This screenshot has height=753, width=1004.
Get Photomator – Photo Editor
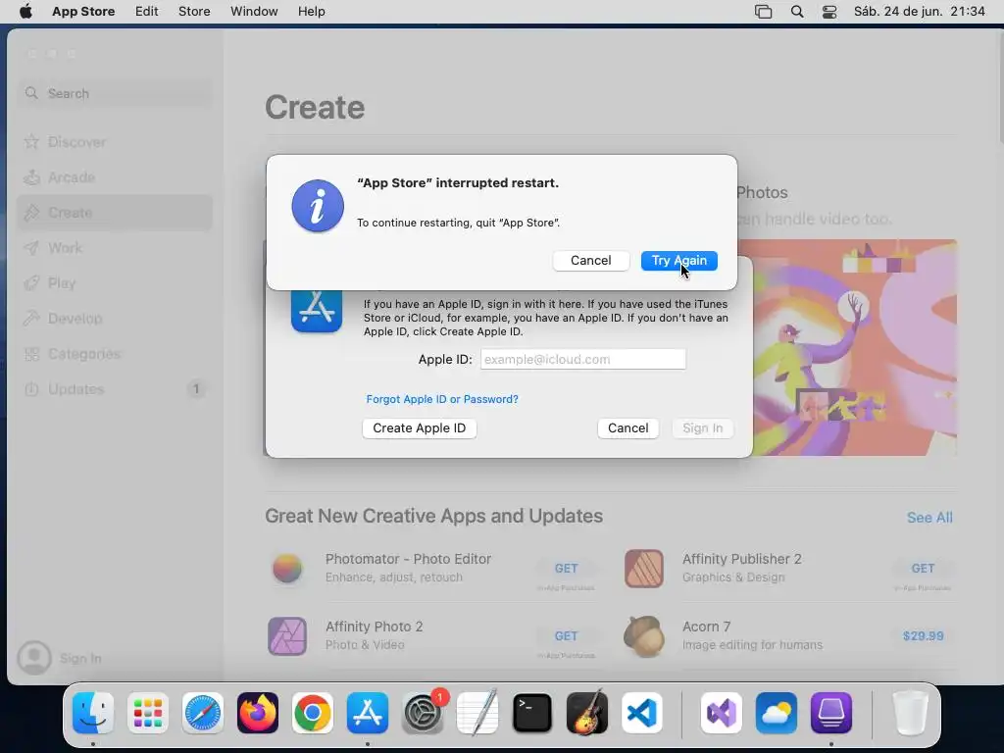566,569
